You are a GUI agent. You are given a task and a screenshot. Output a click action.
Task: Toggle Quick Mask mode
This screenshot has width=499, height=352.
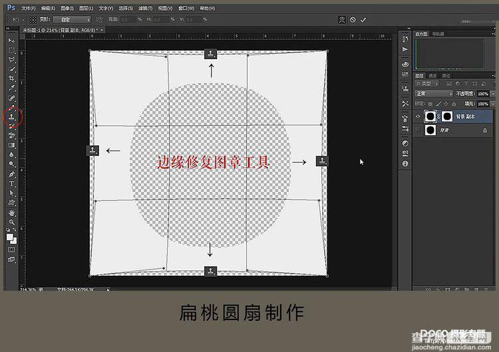tap(11, 250)
